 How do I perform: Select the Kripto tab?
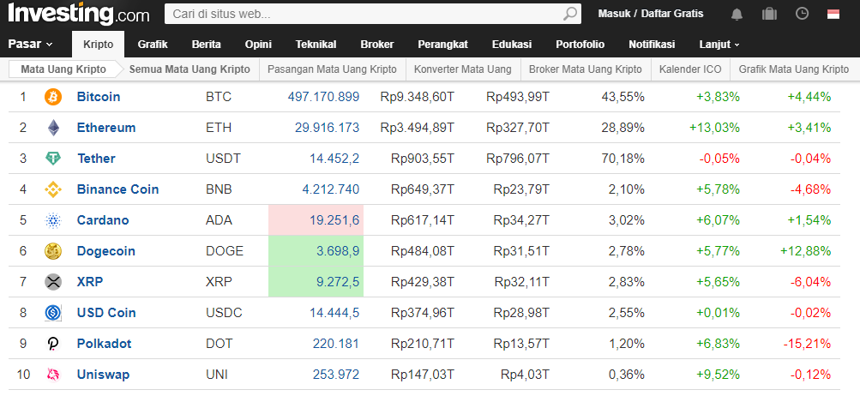click(x=99, y=45)
